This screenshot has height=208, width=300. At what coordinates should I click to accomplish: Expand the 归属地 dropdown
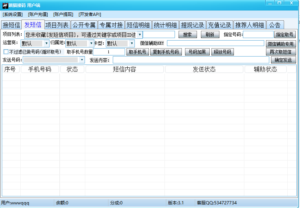91,43
